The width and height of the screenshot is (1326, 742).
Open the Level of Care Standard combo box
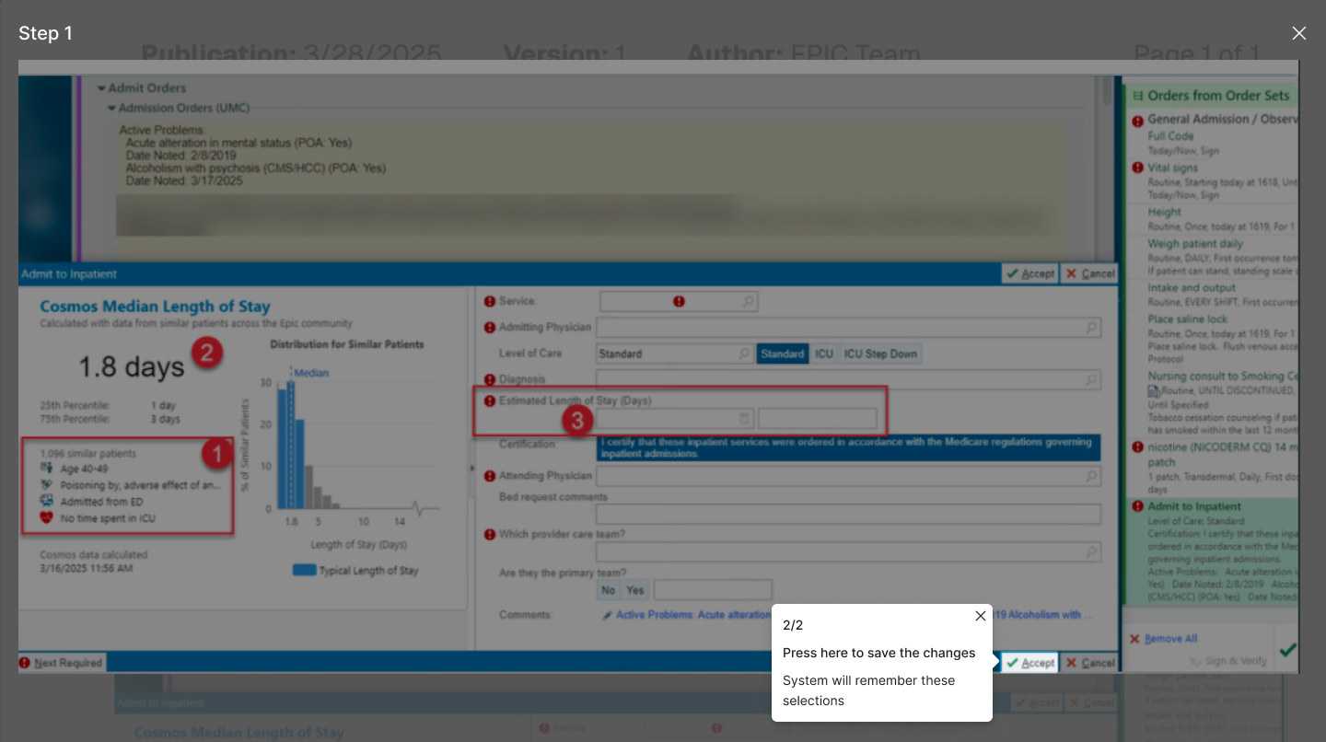(x=675, y=354)
